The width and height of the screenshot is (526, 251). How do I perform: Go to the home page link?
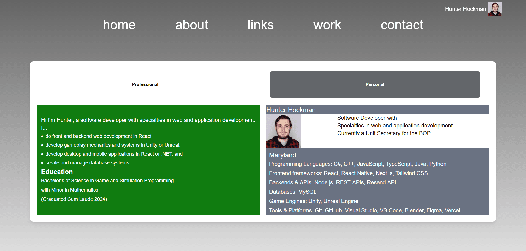(119, 25)
